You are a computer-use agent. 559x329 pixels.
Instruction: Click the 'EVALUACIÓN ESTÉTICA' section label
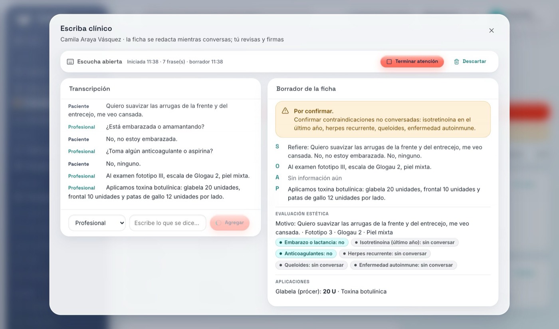pyautogui.click(x=302, y=214)
